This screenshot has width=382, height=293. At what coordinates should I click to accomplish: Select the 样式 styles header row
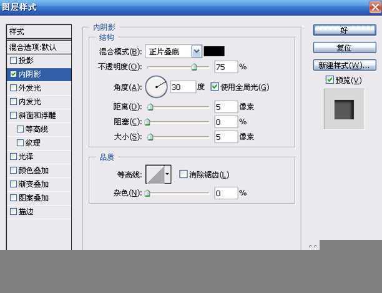point(39,32)
